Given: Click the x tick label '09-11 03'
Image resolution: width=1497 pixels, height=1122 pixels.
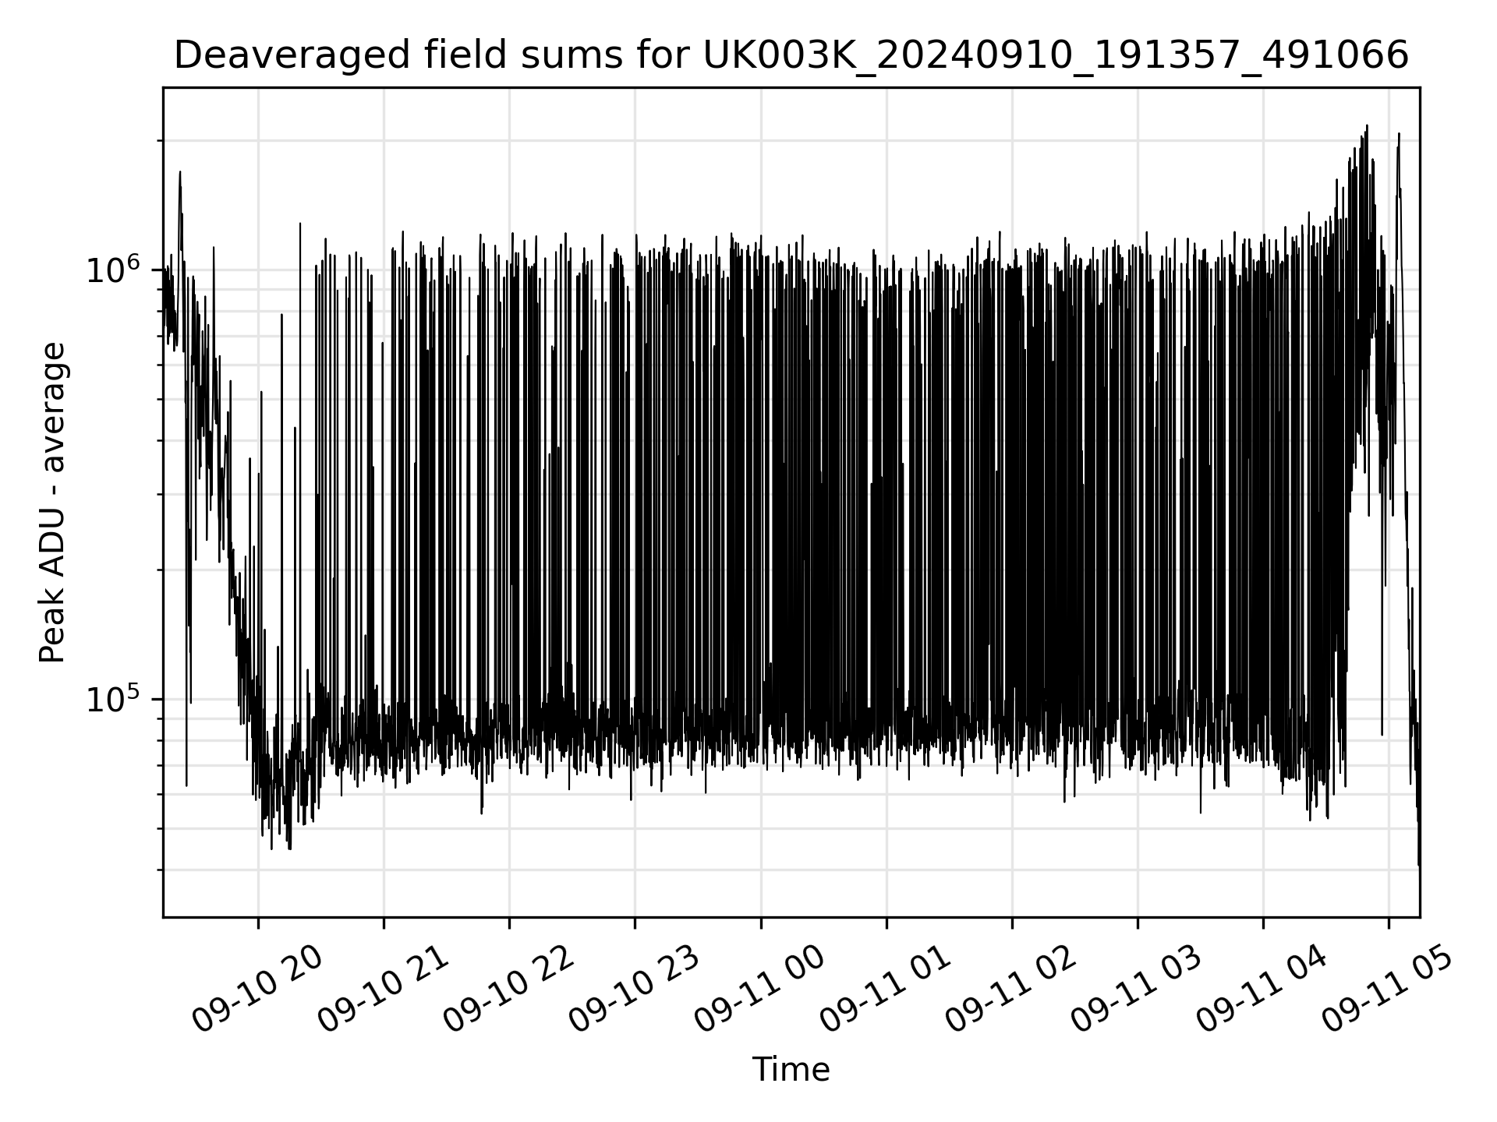Looking at the screenshot, I should tap(1137, 990).
